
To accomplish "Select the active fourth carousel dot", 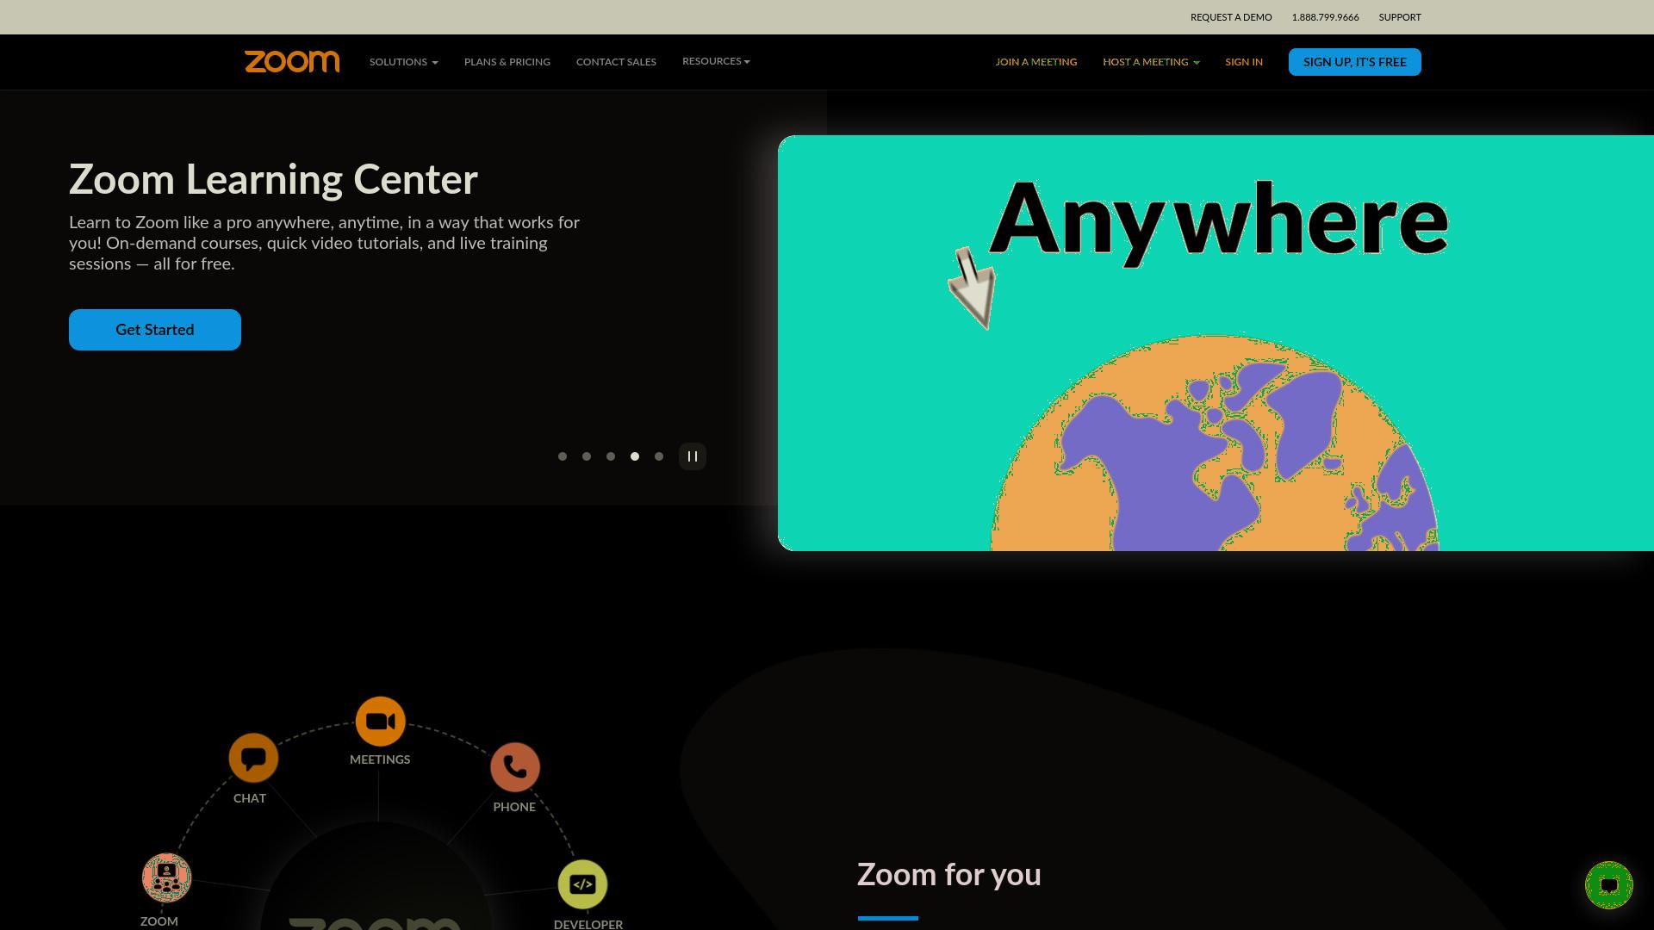I will (635, 456).
